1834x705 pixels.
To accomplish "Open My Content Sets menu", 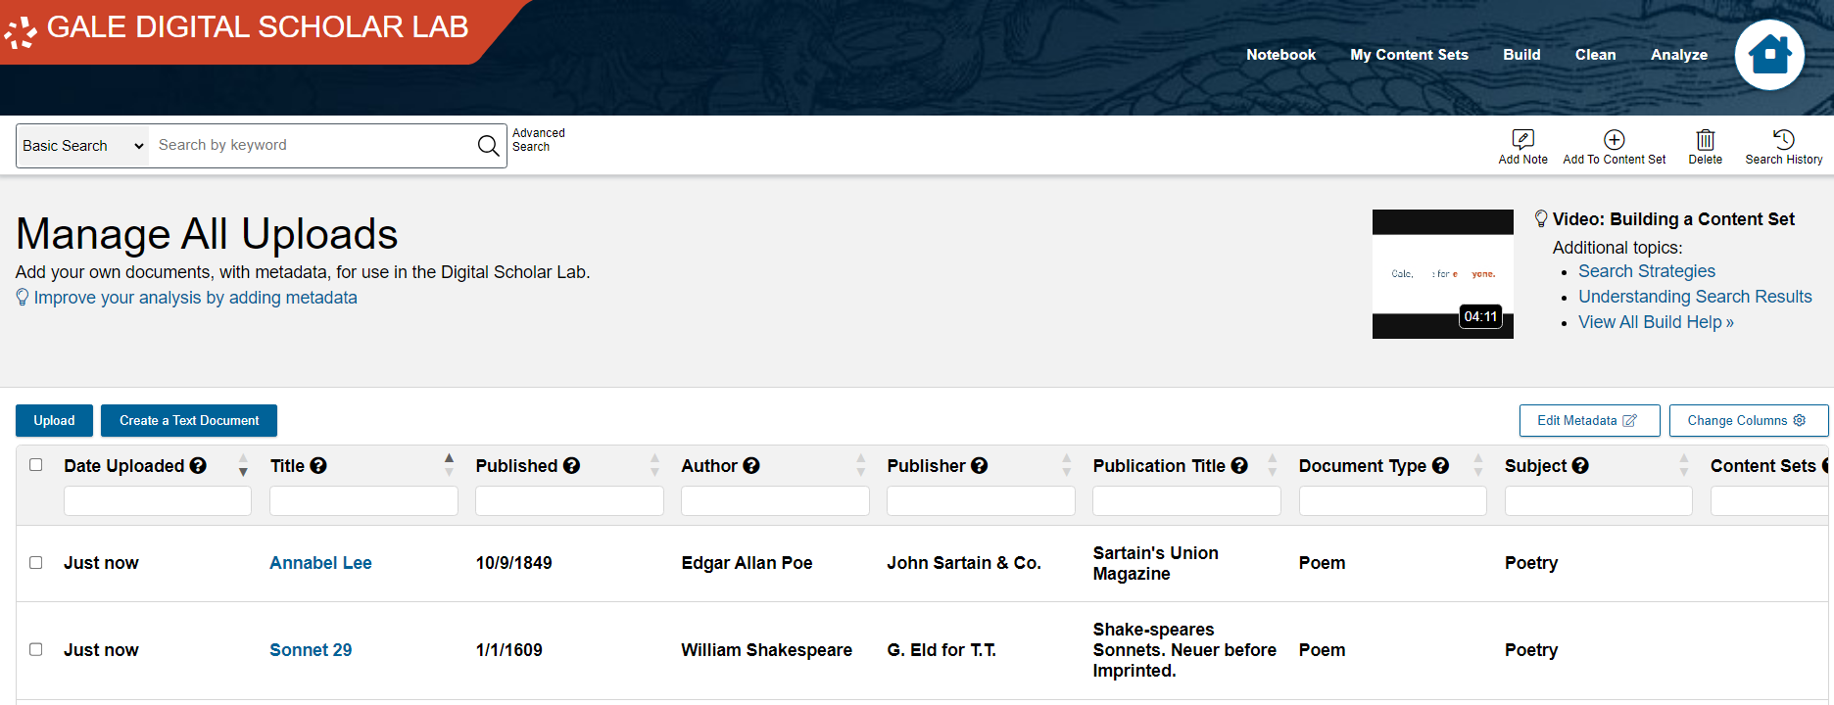I will [1409, 55].
